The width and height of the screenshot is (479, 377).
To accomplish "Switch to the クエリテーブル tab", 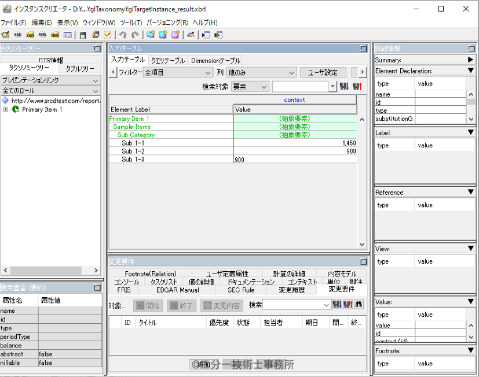I will pos(168,60).
